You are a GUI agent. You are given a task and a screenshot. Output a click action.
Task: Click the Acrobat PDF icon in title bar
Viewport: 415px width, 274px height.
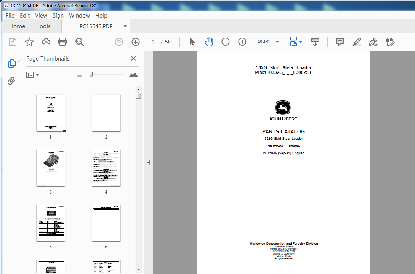6,5
